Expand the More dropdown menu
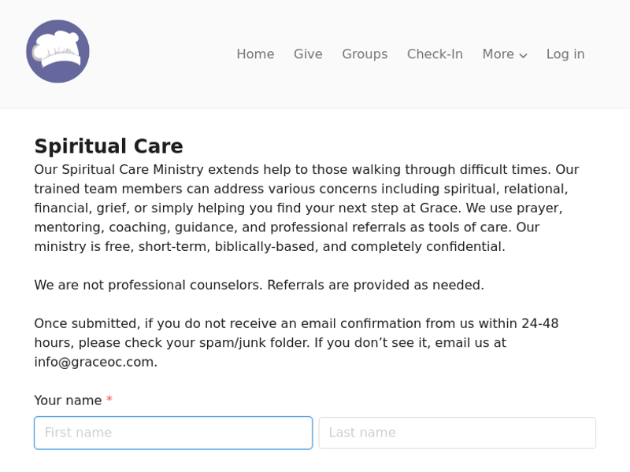The width and height of the screenshot is (630, 472). (x=505, y=54)
